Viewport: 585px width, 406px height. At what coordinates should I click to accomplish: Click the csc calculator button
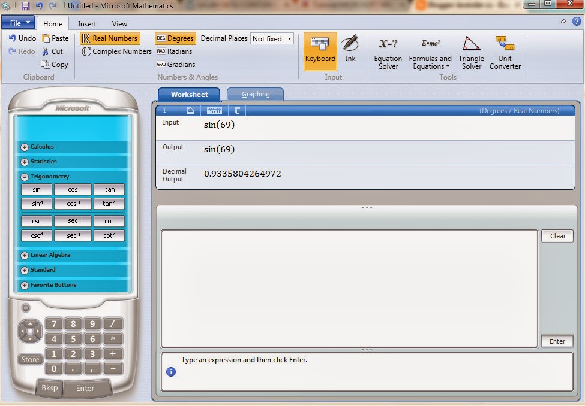(x=37, y=221)
